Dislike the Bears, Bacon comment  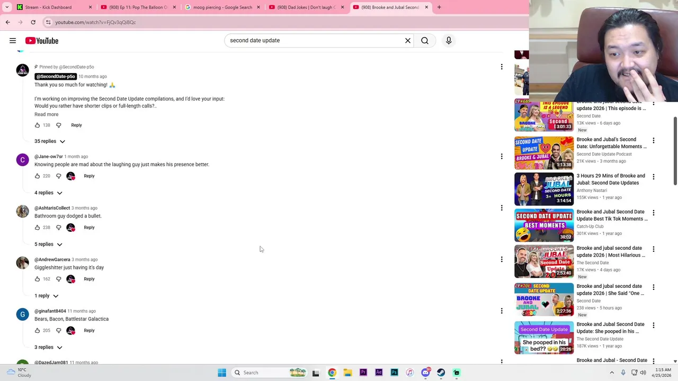point(59,331)
